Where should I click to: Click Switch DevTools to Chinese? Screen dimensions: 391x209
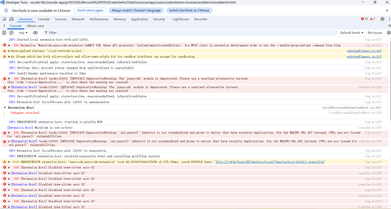coord(189,10)
